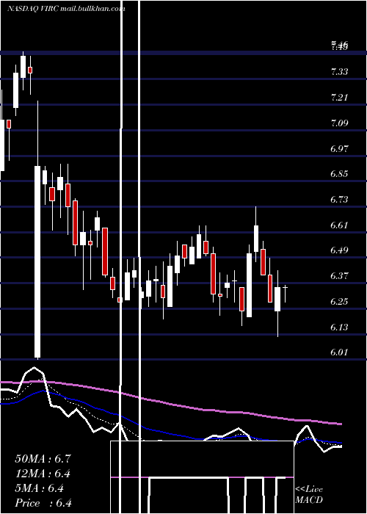Click the 12MA : 6.4 readout
Screen dimensions: 367x514
[x=43, y=474]
